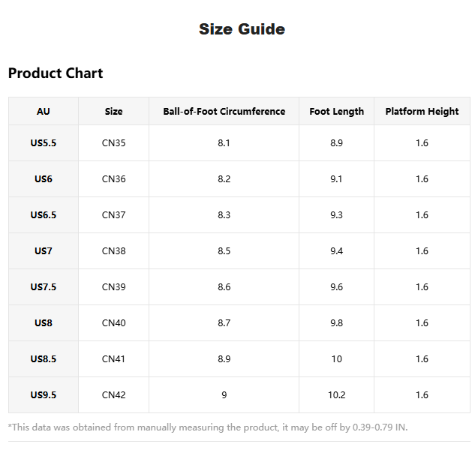Click the Size column header
This screenshot has height=456, width=472.
tap(113, 111)
